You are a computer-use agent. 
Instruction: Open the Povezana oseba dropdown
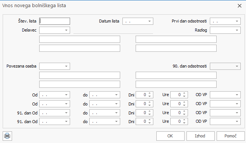point(66,66)
